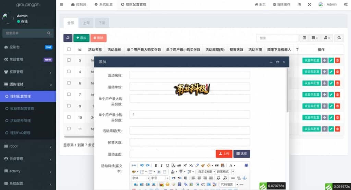The image size is (351, 190).
Task: Click the table refresh icon button
Action: click(68, 38)
